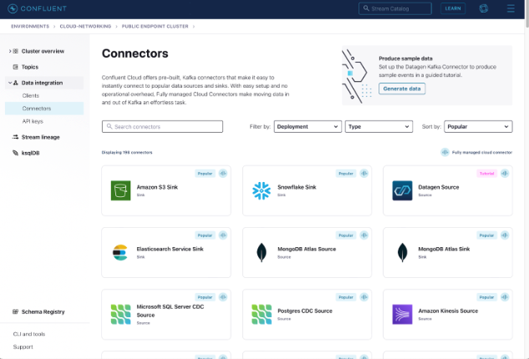Click the Cluster overview grid icon
Screen dimensions: 529x359
click(x=16, y=51)
